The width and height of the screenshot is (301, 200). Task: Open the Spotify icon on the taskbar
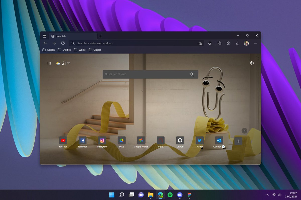point(170,195)
